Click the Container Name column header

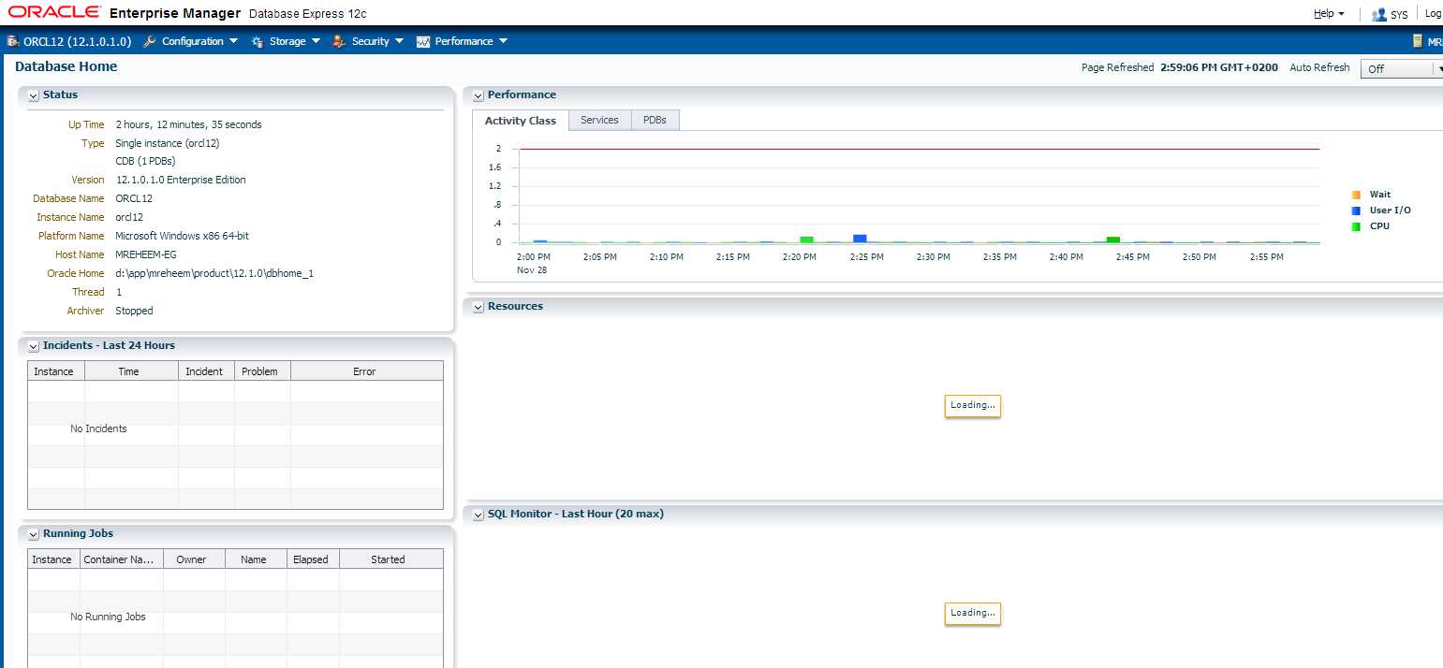pos(122,559)
